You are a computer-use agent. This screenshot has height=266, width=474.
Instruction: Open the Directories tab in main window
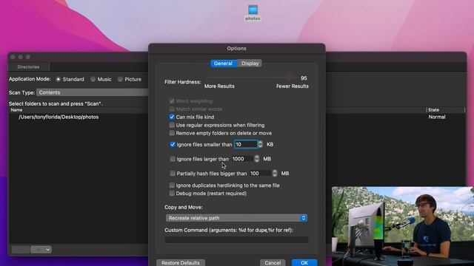tap(28, 67)
